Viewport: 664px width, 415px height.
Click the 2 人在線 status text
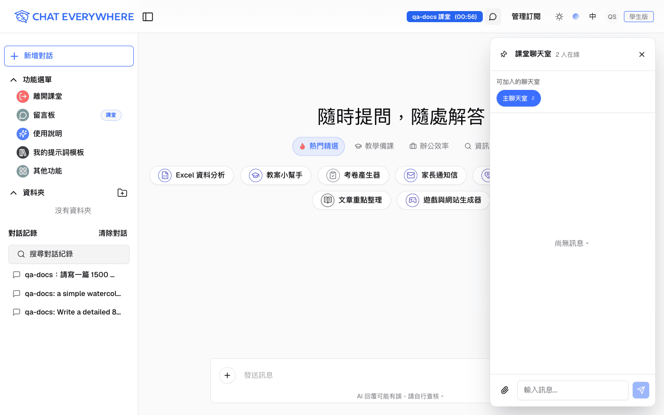coord(568,54)
